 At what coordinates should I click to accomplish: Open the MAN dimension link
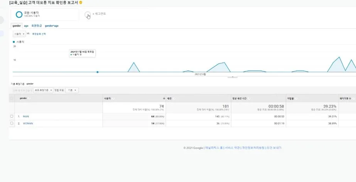[26, 116]
